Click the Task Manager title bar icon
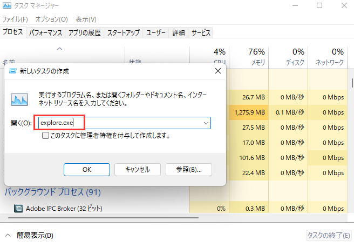 [7, 5]
